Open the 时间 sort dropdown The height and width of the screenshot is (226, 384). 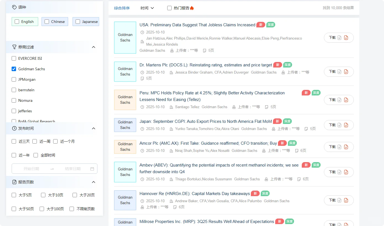point(147,8)
